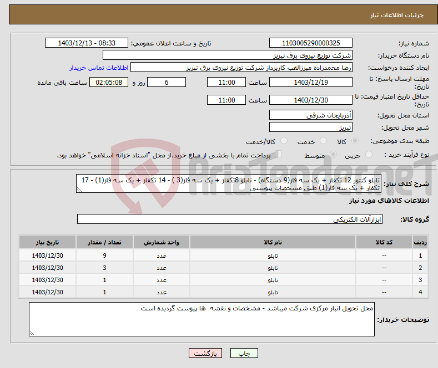The width and height of the screenshot is (438, 368).
Task: Click the date 1403/12/30 in row 4
Action: (x=48, y=292)
